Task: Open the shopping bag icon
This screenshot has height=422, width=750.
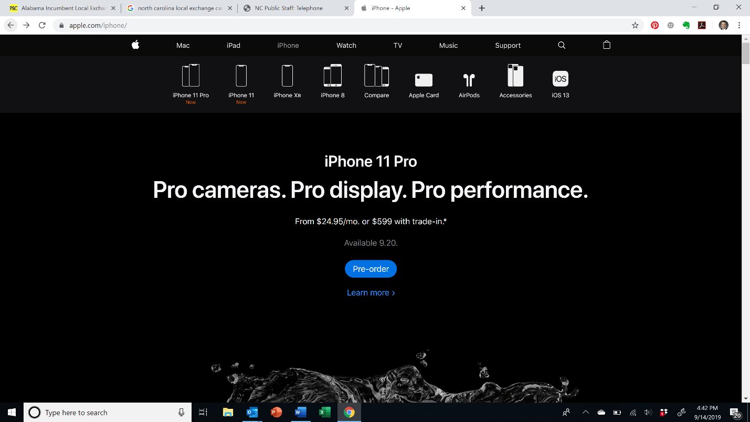Action: (x=607, y=45)
